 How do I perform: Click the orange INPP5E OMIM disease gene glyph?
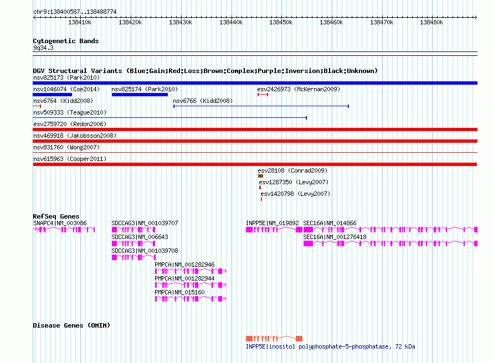pos(274,339)
